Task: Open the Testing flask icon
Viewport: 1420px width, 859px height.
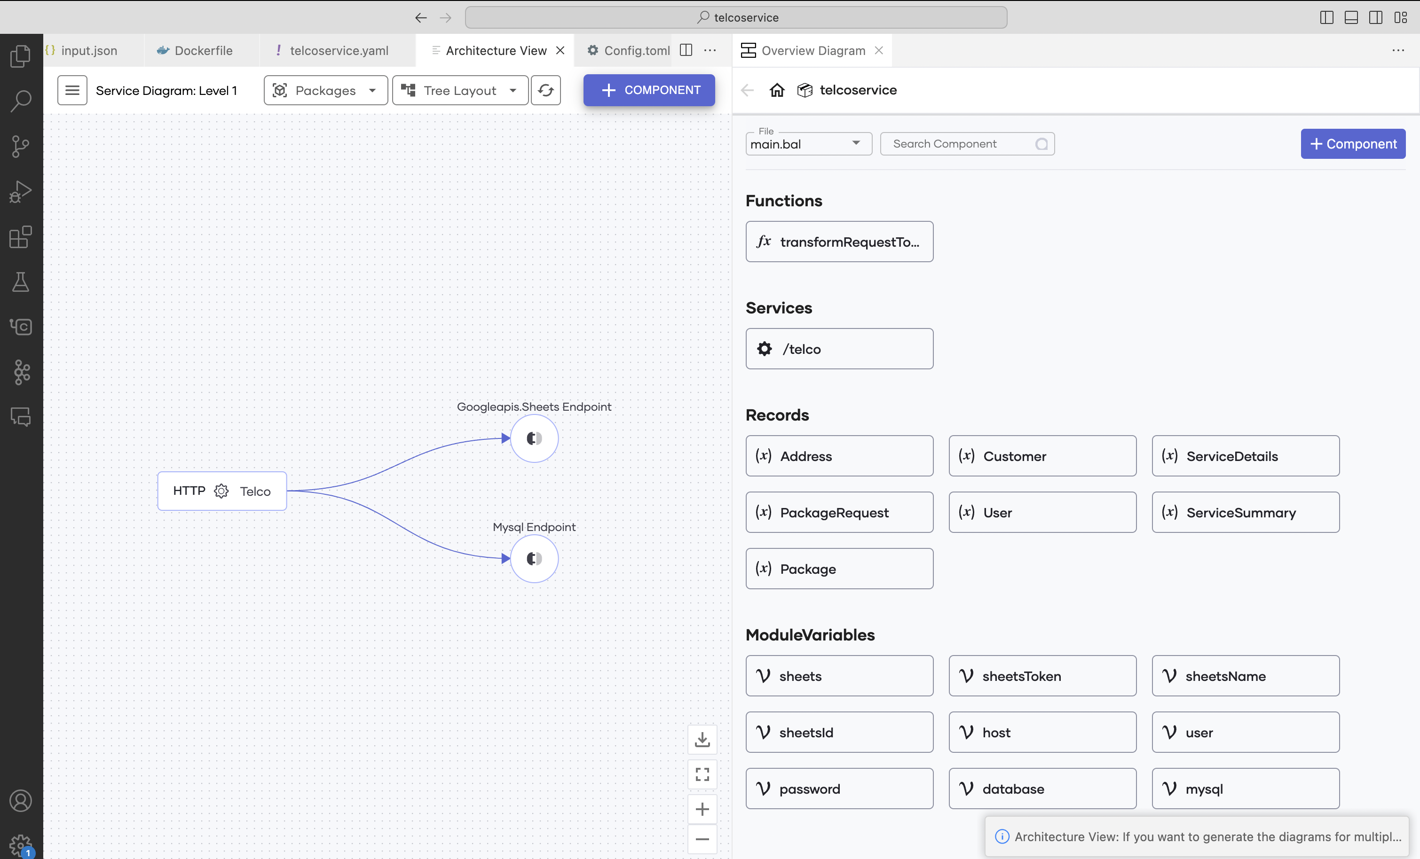Action: coord(21,282)
